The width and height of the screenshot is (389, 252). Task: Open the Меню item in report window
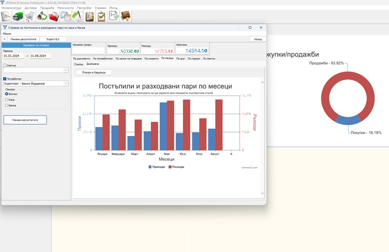coord(7,34)
